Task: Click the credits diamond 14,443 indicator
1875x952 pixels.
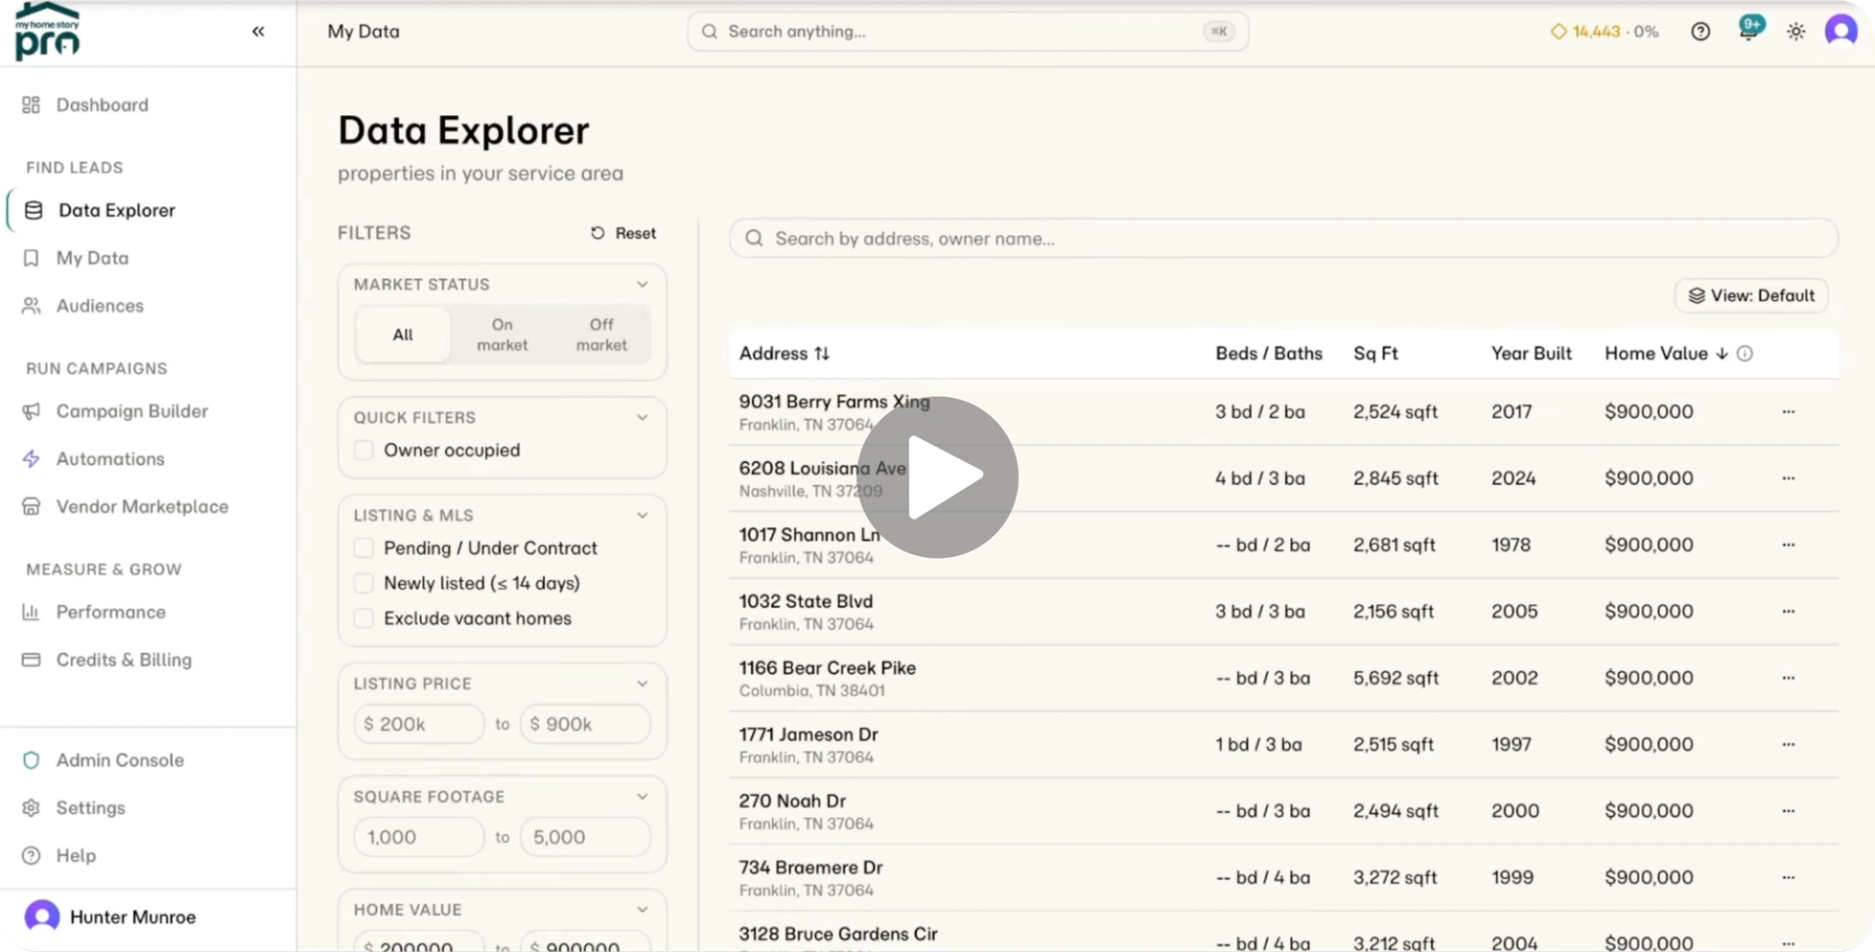Action: (x=1604, y=31)
